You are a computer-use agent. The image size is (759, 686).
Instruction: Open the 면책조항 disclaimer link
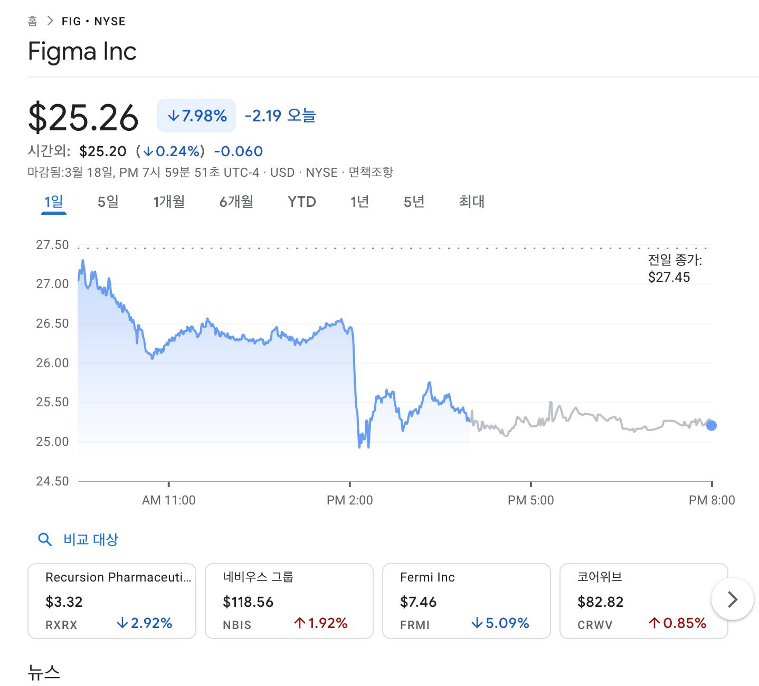click(371, 173)
